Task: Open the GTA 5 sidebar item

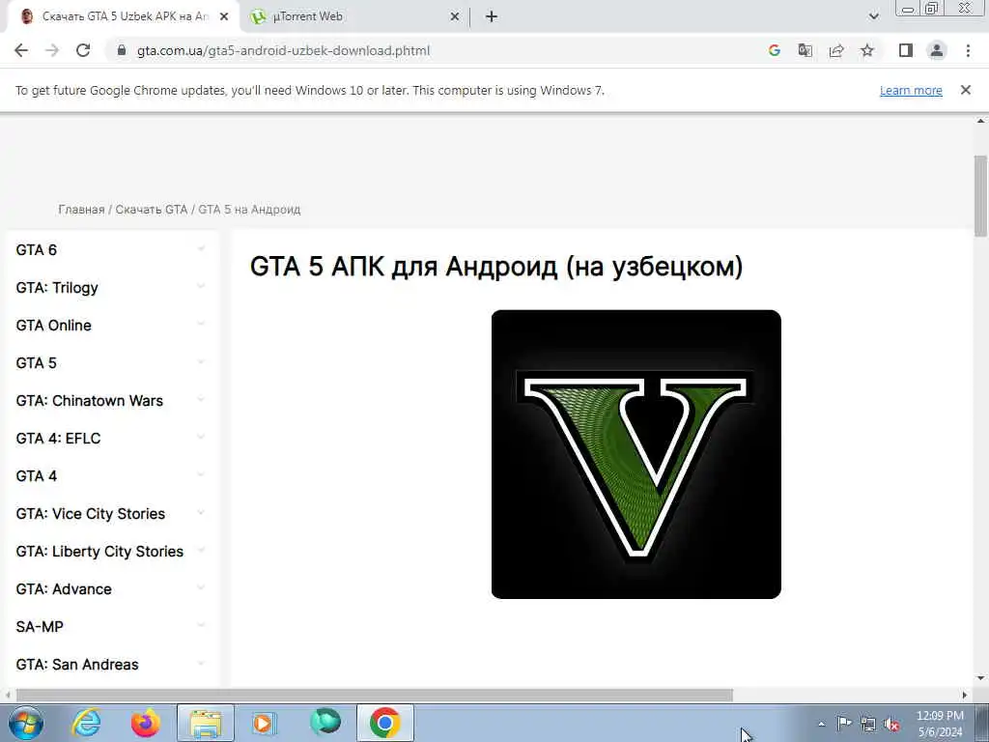Action: [36, 363]
